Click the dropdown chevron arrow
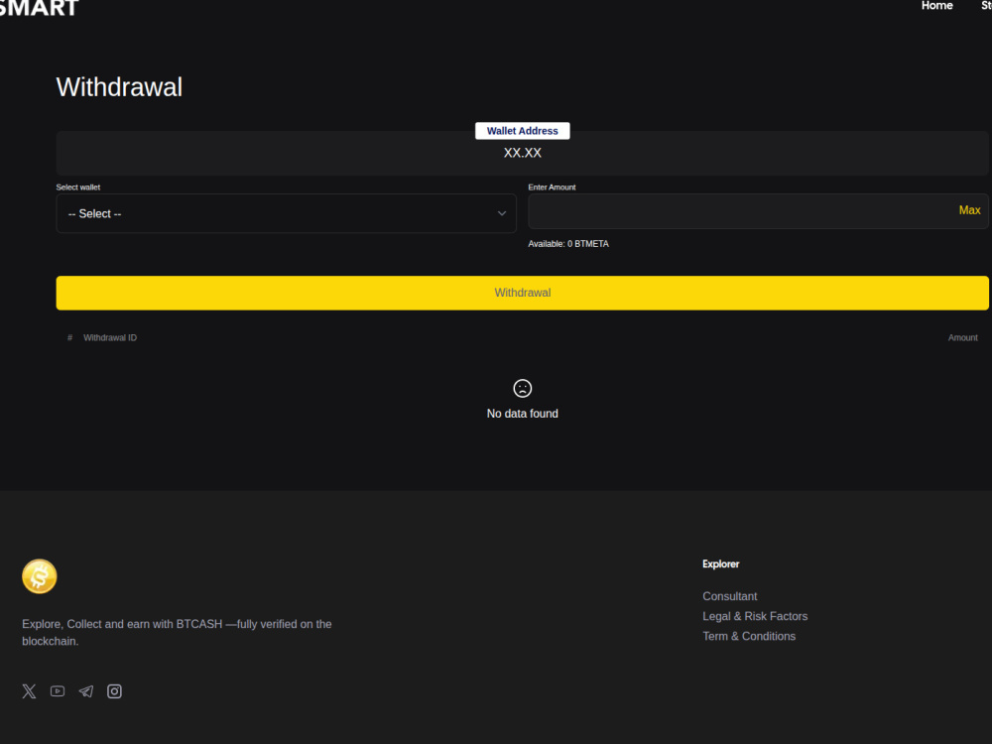Screen dimensions: 992x744 pyautogui.click(x=502, y=213)
